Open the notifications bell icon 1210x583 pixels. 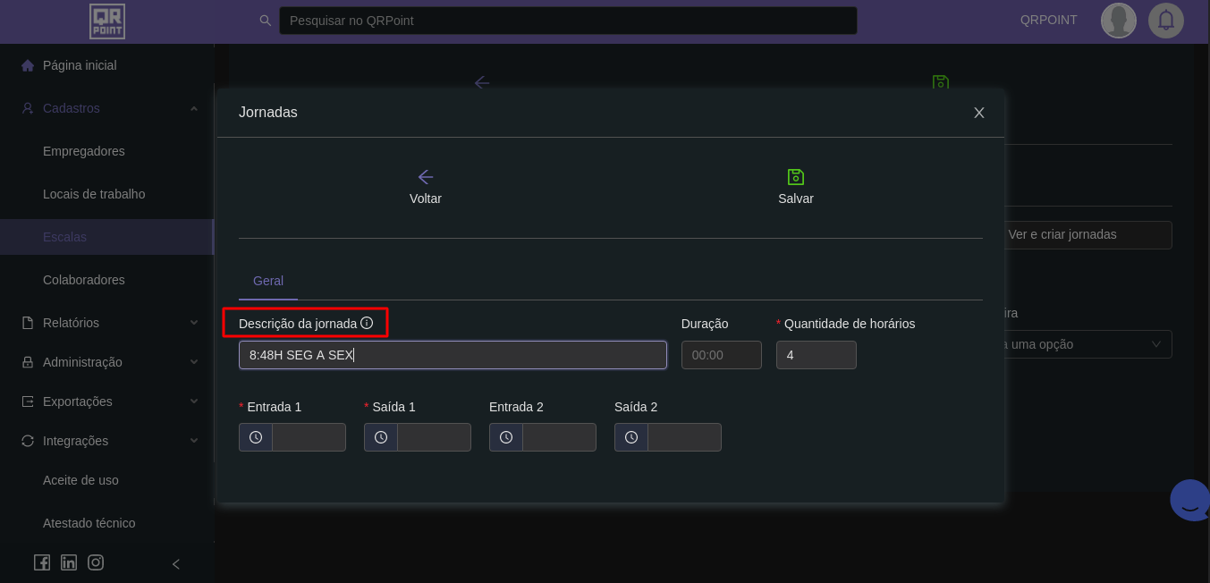[x=1165, y=21]
